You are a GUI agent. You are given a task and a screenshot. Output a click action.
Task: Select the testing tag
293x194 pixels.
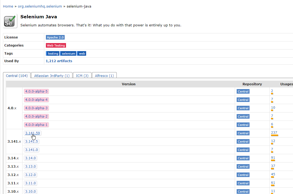[53, 54]
